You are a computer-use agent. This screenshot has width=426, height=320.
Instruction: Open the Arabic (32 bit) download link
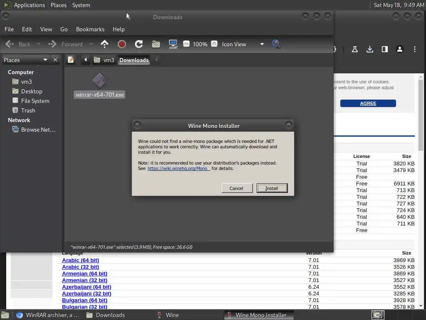coord(80,267)
